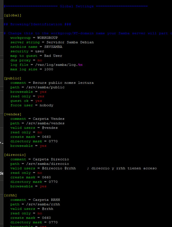
Task: Click the path /srv/samba/public line
Action: (x=37, y=87)
